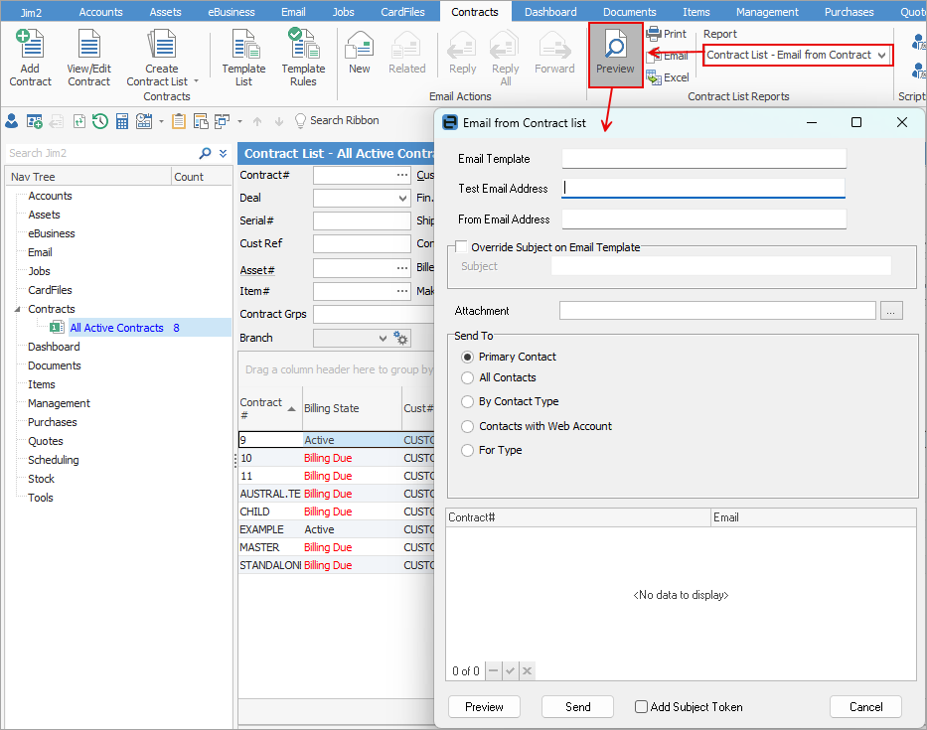The width and height of the screenshot is (927, 730).
Task: Click the add cardfile toolbar icon
Action: (x=35, y=121)
